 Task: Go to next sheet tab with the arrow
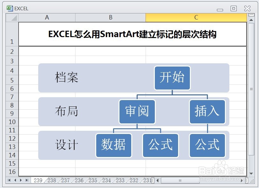(x=21, y=180)
